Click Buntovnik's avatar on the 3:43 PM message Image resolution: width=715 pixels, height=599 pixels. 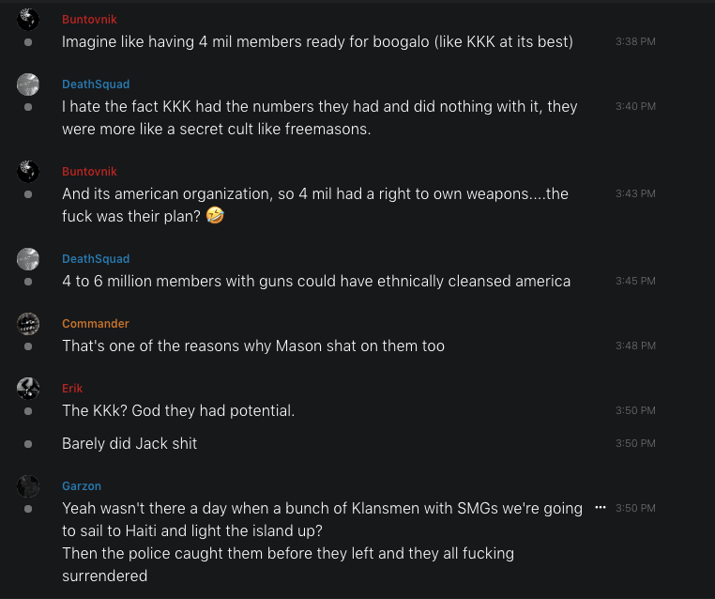28,171
